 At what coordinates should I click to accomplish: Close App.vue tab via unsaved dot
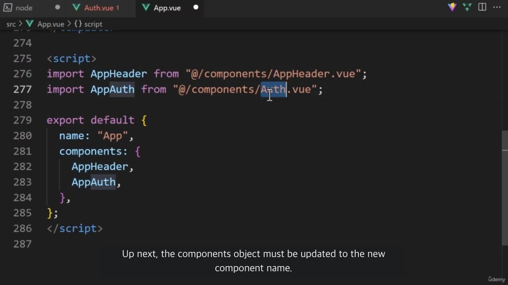pos(196,7)
